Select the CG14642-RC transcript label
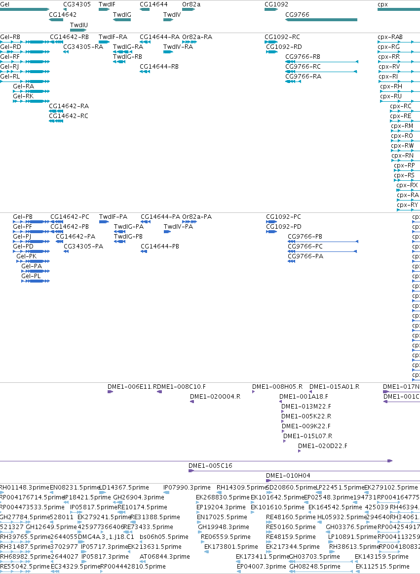 (x=69, y=116)
